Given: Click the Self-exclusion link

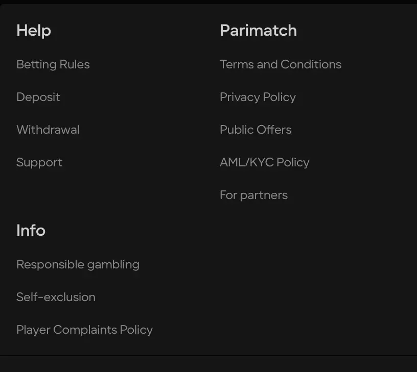Looking at the screenshot, I should click(x=56, y=297).
